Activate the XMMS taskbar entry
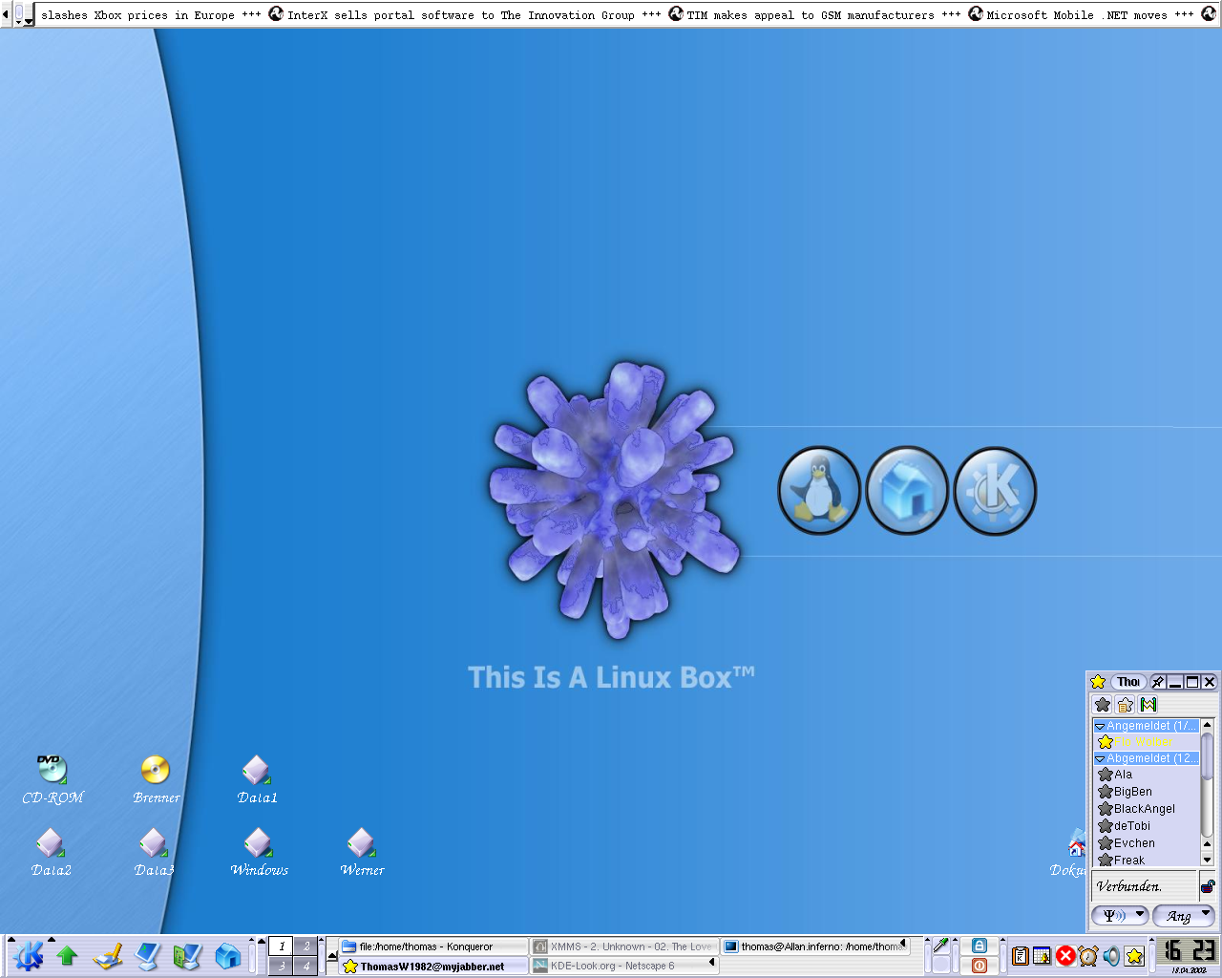This screenshot has width=1222, height=978. tap(624, 946)
